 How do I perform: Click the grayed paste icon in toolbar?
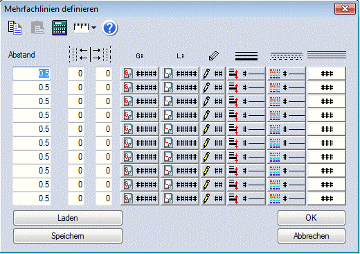(x=37, y=28)
